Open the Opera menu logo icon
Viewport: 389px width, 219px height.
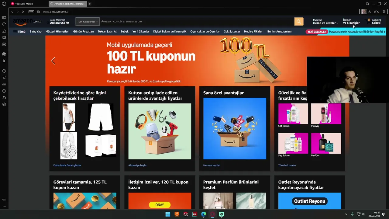(x=4, y=4)
